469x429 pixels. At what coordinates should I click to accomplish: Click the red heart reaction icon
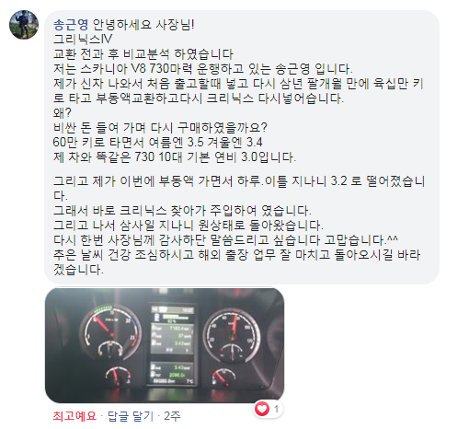(262, 409)
